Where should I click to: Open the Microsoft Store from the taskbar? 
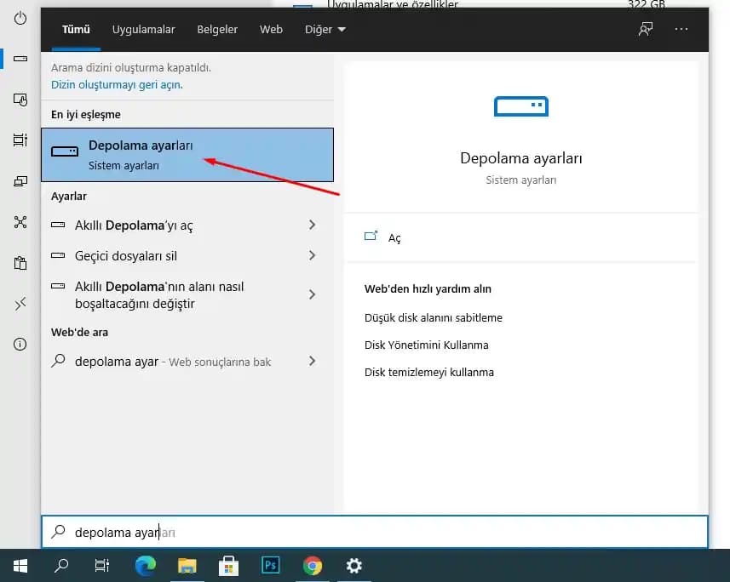[x=228, y=564]
